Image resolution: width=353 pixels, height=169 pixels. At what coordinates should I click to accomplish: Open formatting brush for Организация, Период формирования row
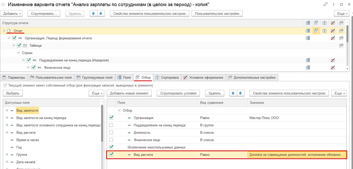click(333, 38)
